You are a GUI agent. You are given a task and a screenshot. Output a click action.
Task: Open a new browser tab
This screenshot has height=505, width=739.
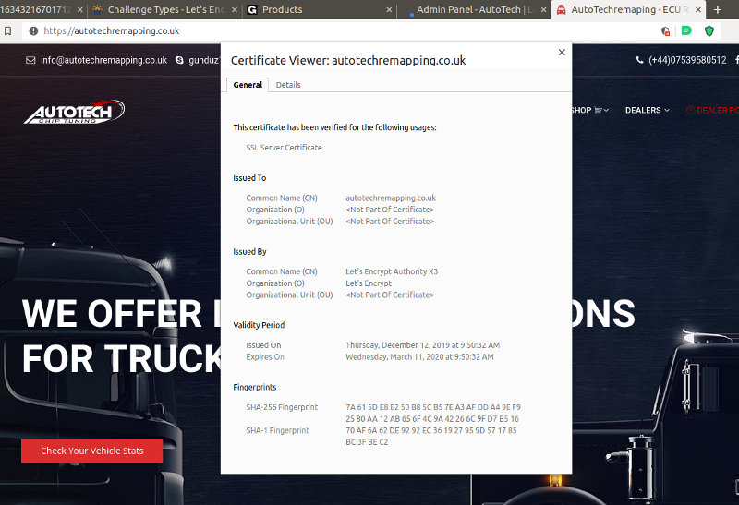click(x=719, y=9)
